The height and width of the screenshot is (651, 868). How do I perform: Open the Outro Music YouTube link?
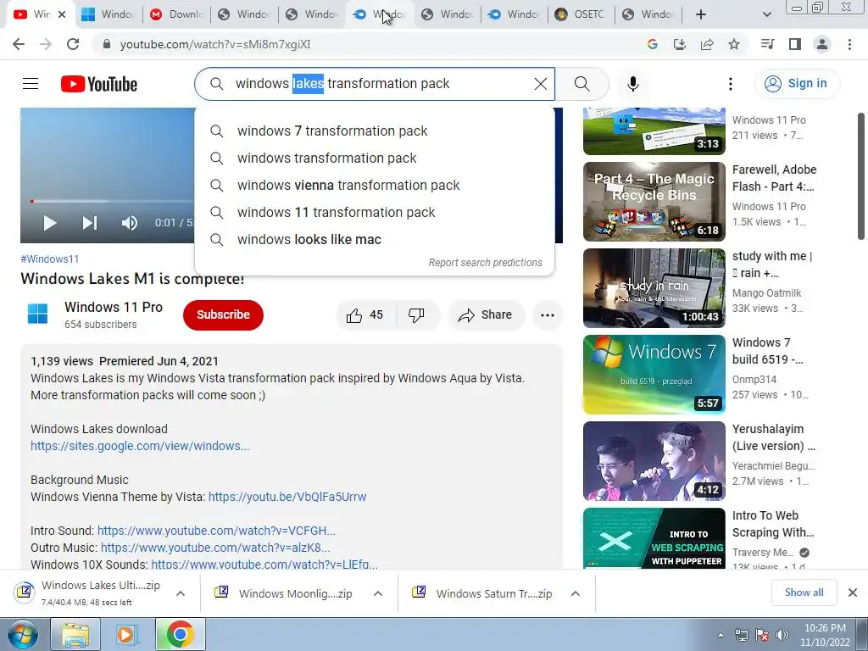pyautogui.click(x=215, y=548)
